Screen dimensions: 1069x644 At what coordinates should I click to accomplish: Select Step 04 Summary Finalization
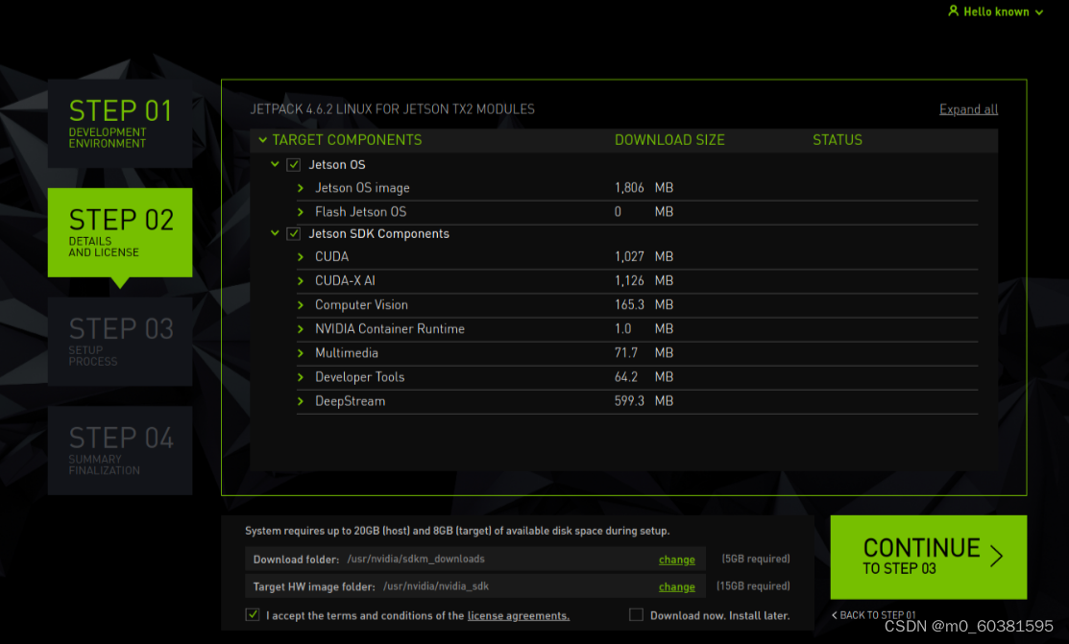[x=120, y=450]
